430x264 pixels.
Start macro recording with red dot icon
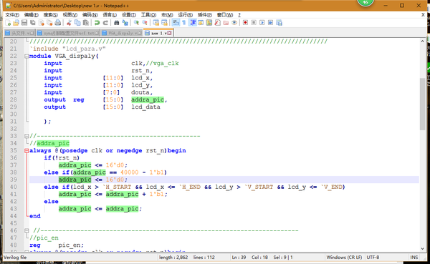click(245, 23)
